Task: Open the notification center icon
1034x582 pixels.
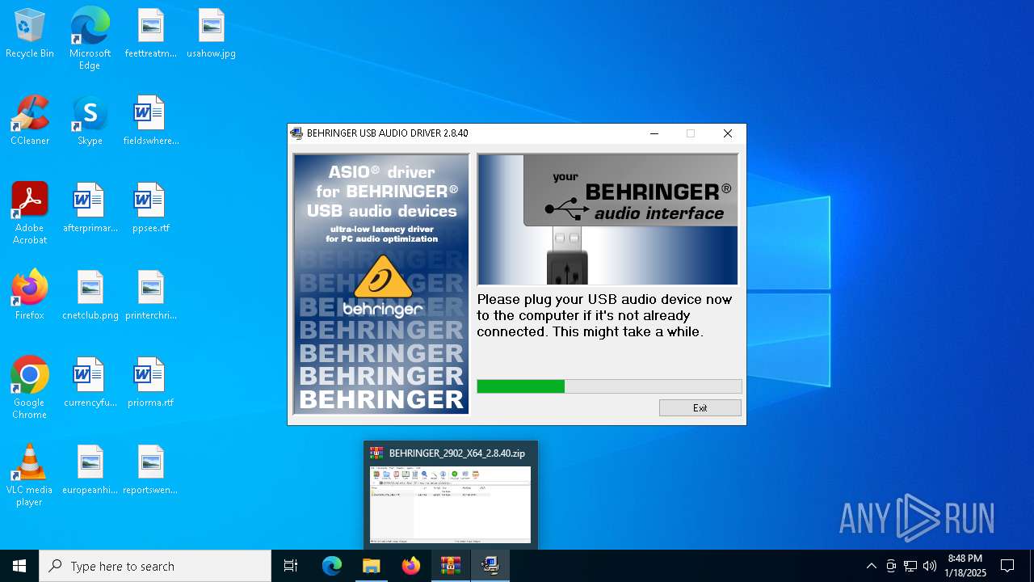Action: click(x=1007, y=566)
